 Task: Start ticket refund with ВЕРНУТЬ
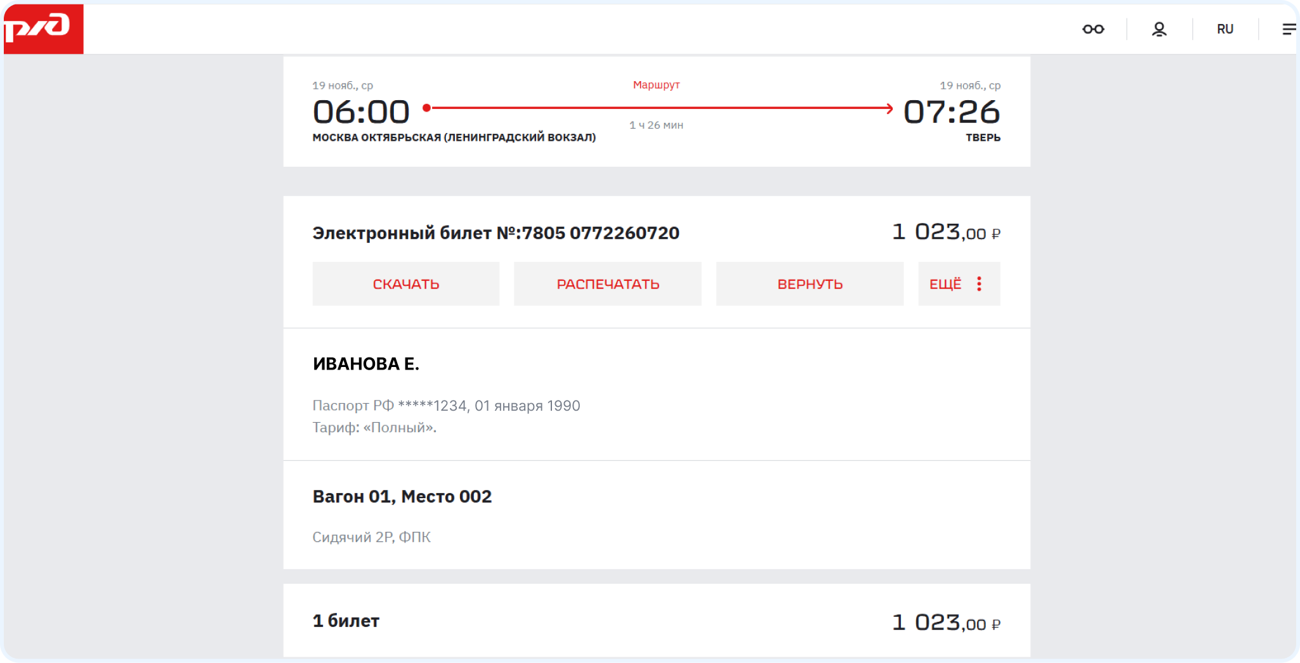tap(810, 284)
